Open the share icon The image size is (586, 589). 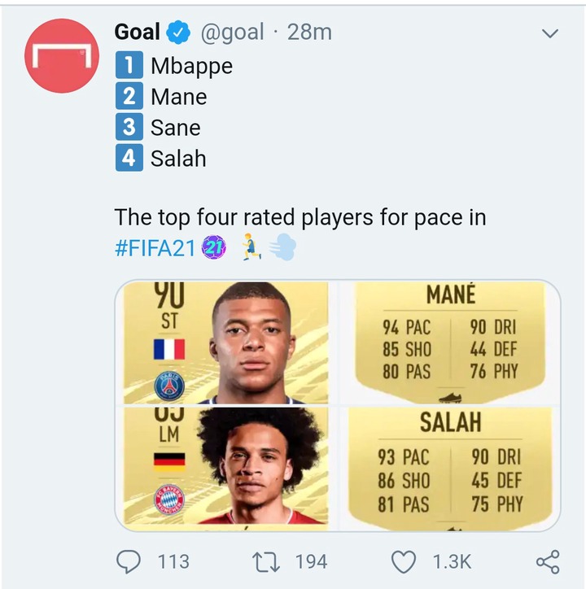547,561
